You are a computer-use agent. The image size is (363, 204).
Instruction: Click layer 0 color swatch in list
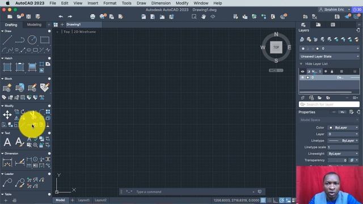click(x=307, y=78)
